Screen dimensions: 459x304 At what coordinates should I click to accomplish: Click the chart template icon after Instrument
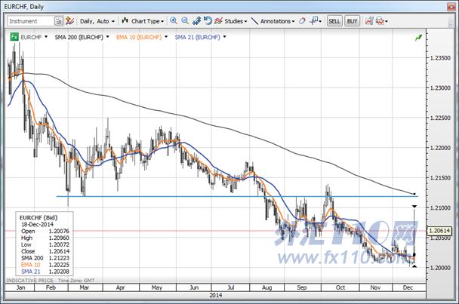pos(69,21)
